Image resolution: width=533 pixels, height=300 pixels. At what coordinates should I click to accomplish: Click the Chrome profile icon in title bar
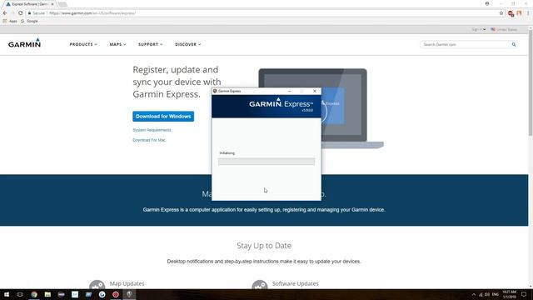coord(487,3)
